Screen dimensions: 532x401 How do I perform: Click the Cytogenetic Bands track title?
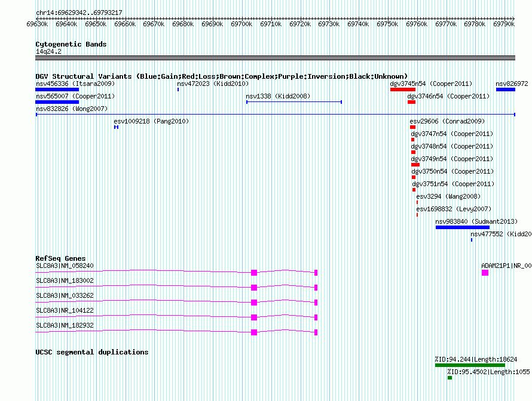pos(71,44)
